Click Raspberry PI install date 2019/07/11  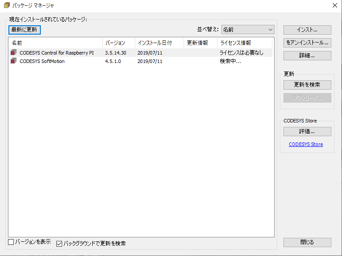point(150,53)
